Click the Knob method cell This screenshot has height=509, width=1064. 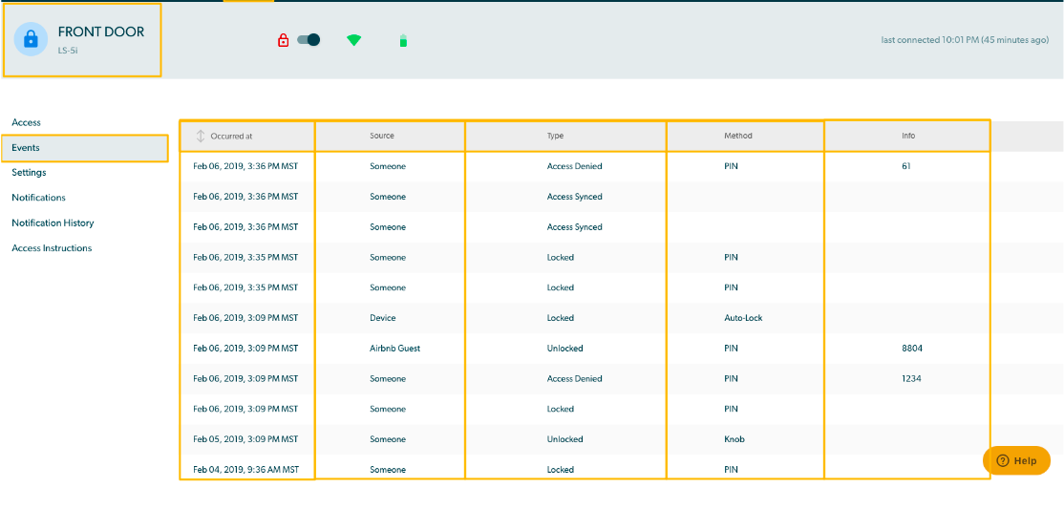pyautogui.click(x=734, y=439)
